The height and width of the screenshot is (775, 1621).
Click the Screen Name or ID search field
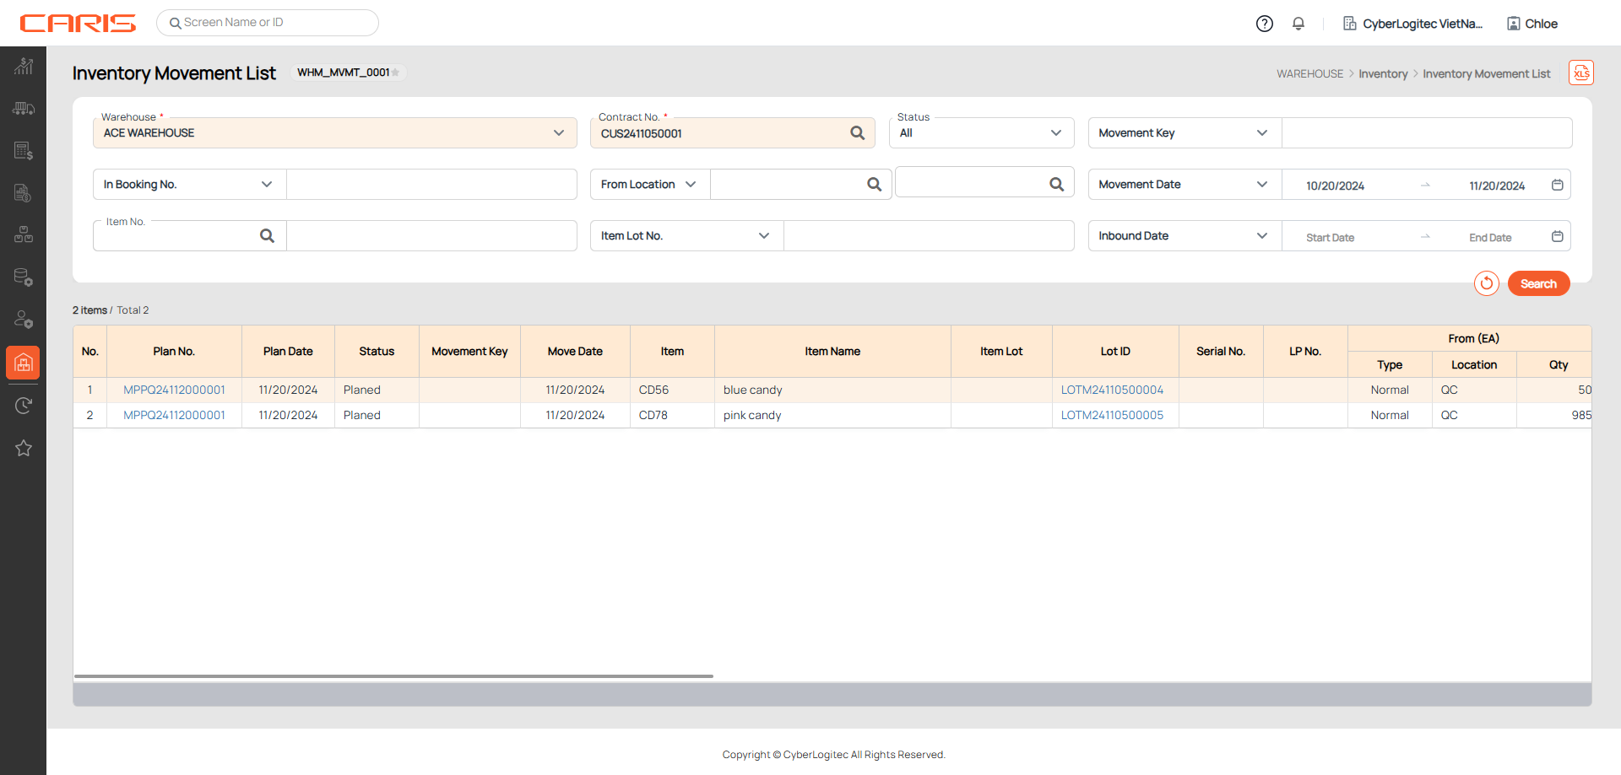(x=268, y=23)
